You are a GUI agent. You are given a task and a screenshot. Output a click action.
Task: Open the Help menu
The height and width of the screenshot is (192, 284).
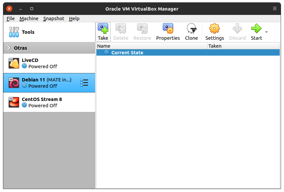(74, 19)
